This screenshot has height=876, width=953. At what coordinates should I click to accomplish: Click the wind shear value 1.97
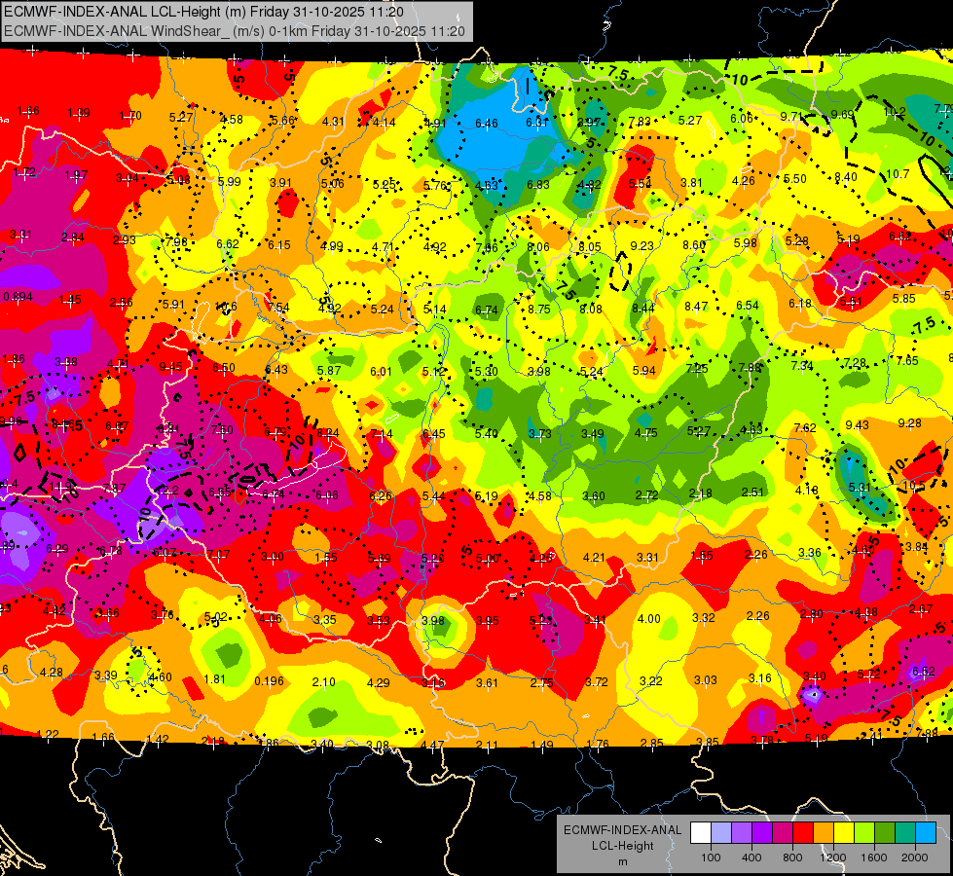(x=76, y=175)
